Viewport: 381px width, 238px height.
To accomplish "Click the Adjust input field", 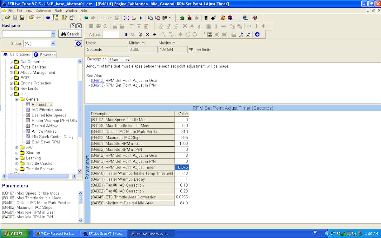I will (110, 35).
